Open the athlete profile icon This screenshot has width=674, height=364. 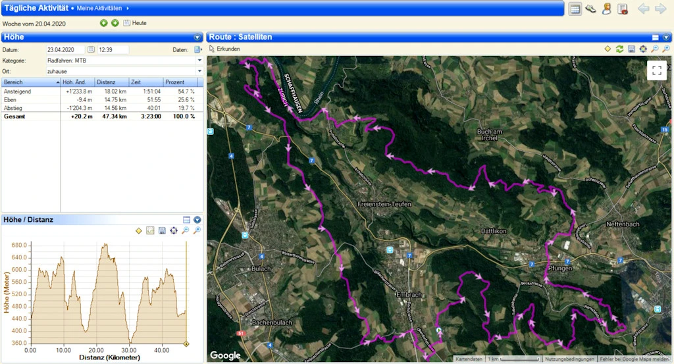pos(607,9)
